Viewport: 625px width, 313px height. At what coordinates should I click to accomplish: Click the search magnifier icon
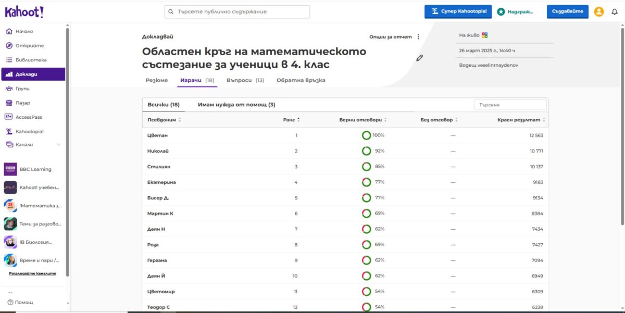click(171, 11)
